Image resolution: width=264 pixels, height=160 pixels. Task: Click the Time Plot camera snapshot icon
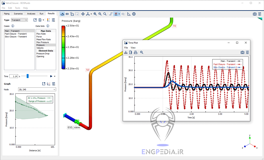pyautogui.click(x=242, y=52)
